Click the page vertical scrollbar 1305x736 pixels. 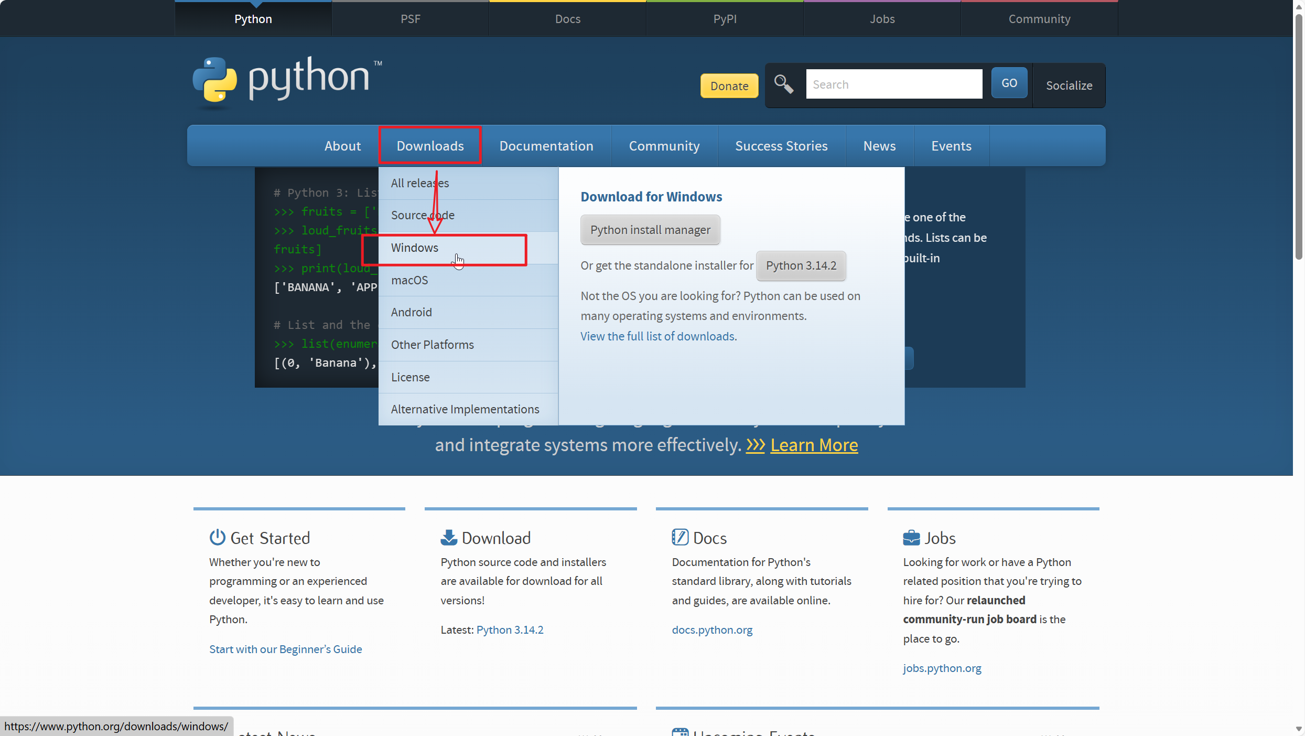pos(1298,136)
